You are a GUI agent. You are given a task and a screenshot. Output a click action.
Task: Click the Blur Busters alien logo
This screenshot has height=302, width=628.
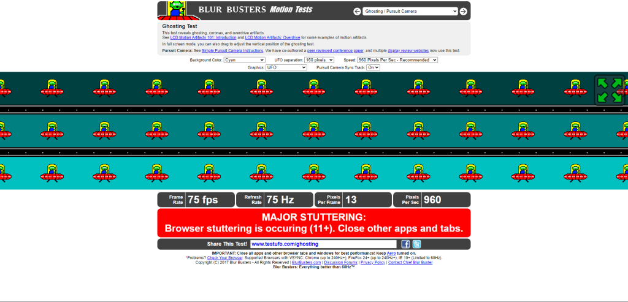(177, 10)
